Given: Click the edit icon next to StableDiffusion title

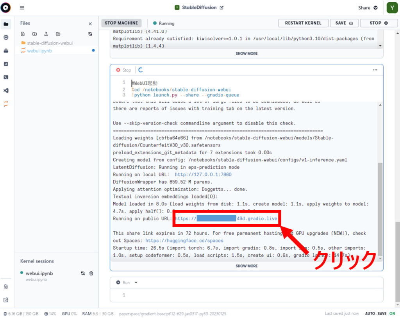Looking at the screenshot, I should (x=222, y=7).
